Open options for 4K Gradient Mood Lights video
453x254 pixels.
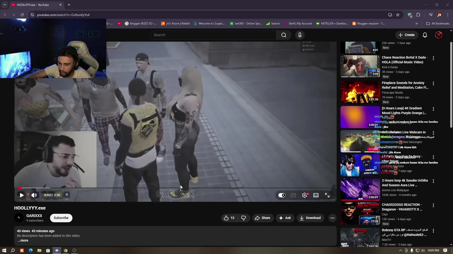point(433,109)
